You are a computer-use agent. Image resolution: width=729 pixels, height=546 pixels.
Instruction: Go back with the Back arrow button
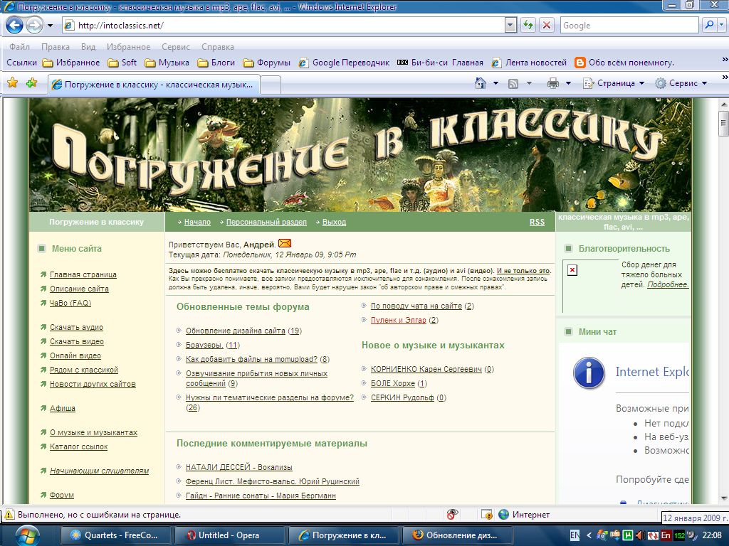[14, 25]
